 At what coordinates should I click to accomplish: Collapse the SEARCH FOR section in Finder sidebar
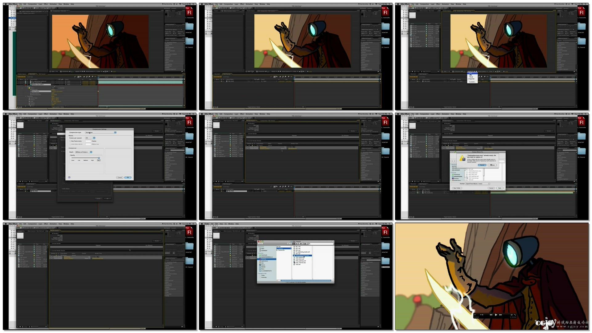(x=258, y=273)
